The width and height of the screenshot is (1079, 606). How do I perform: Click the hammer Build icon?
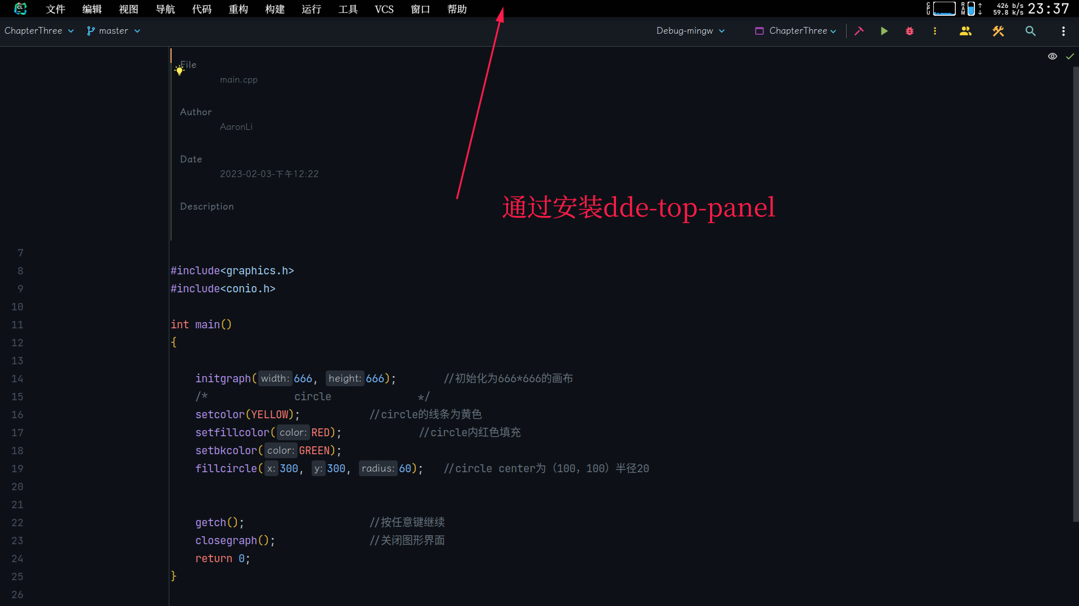(x=859, y=31)
